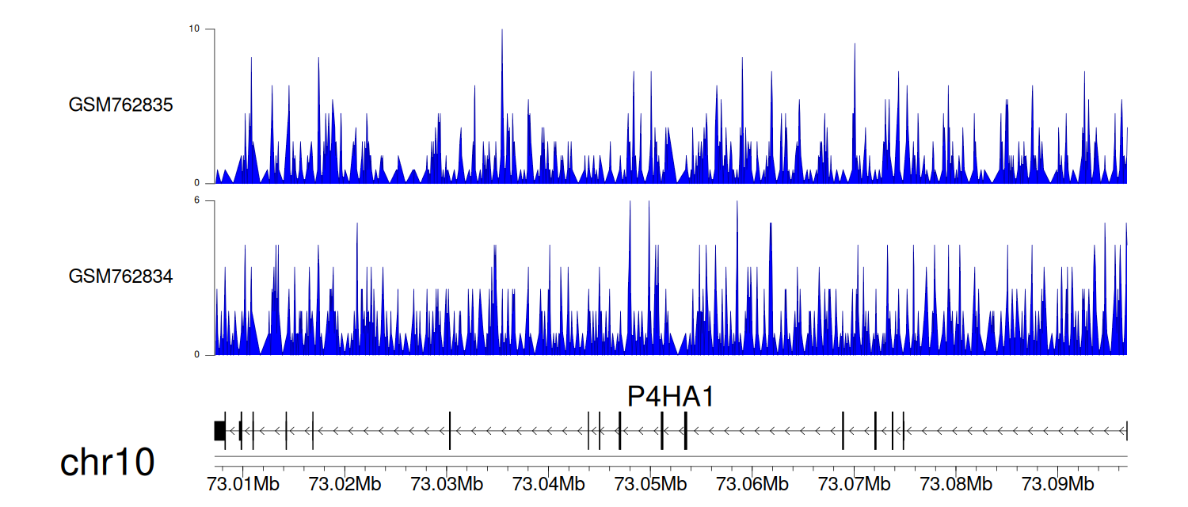Select the GSM762834 track label
The image size is (1188, 507).
[x=120, y=276]
